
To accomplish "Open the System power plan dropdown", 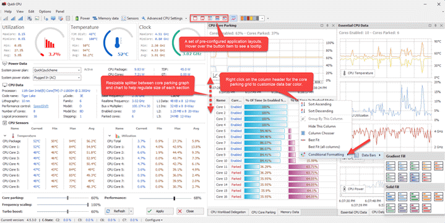I will pos(57,70).
